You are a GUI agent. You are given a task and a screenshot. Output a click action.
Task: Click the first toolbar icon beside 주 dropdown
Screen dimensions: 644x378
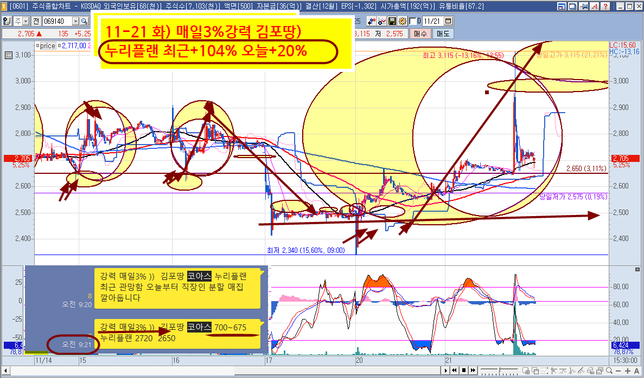tap(7, 21)
